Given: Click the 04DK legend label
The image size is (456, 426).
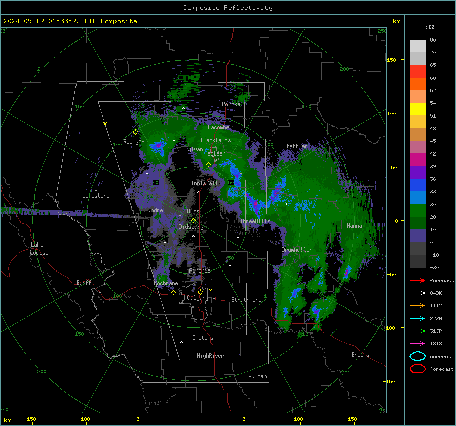Looking at the screenshot, I should point(436,293).
